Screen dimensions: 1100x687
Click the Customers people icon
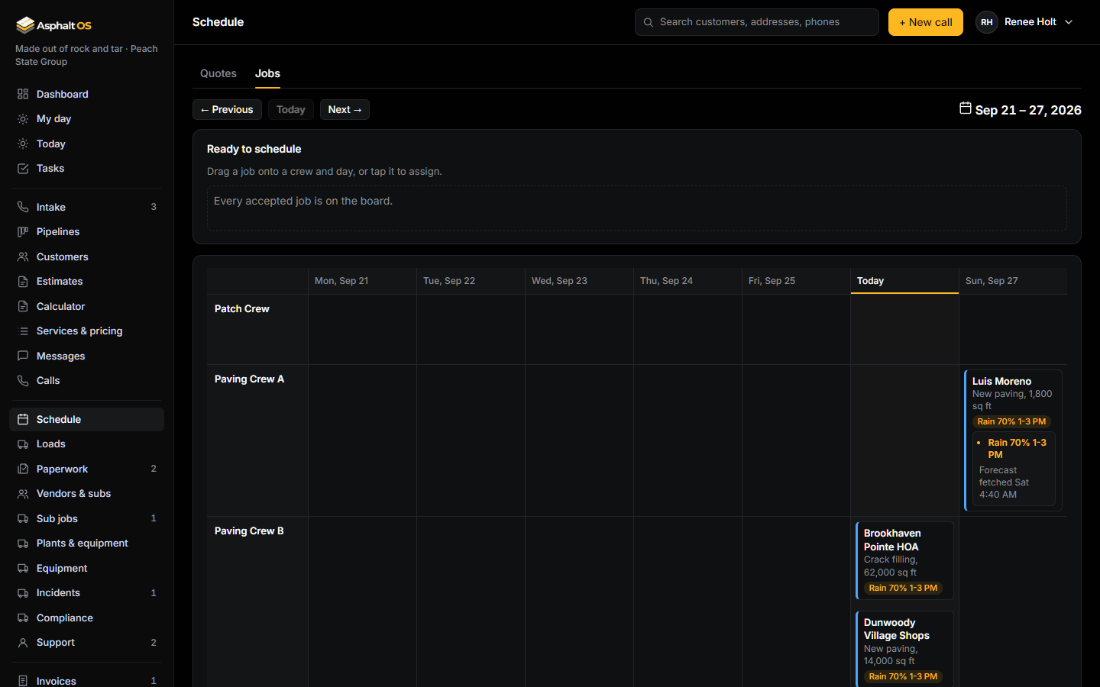(23, 256)
